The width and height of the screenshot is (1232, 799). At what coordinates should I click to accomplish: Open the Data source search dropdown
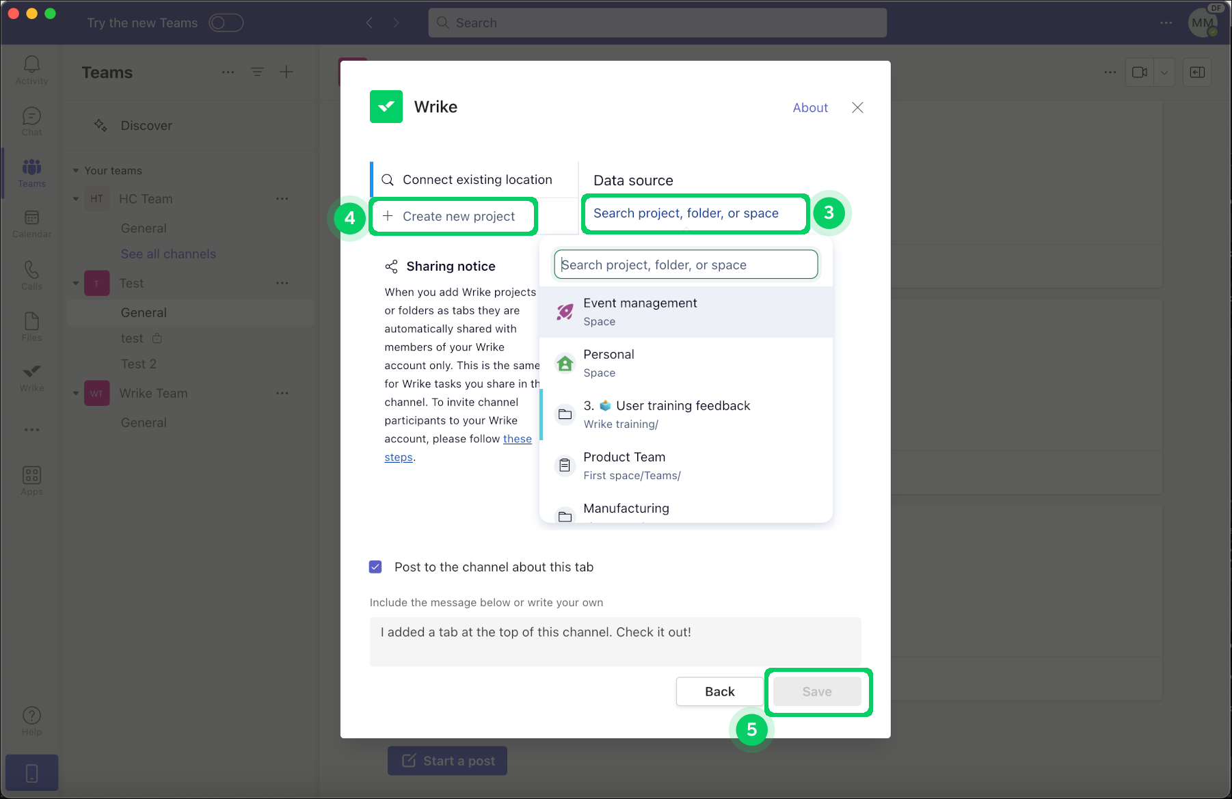(695, 213)
